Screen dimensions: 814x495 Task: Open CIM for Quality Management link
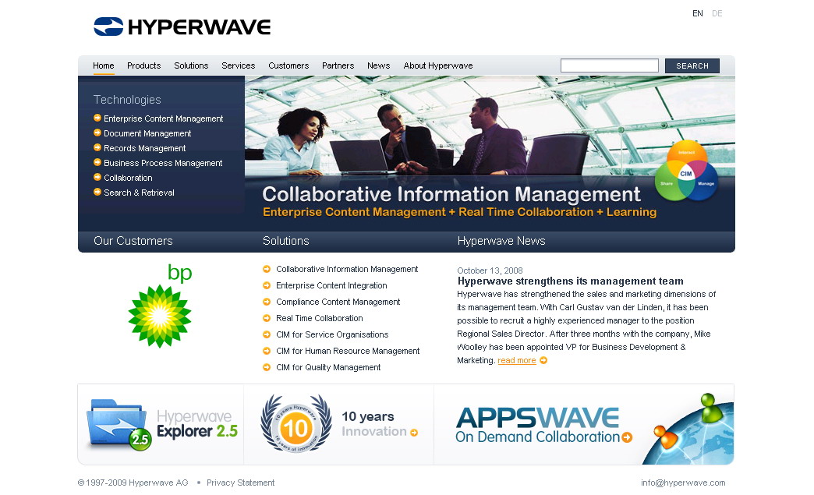point(328,367)
